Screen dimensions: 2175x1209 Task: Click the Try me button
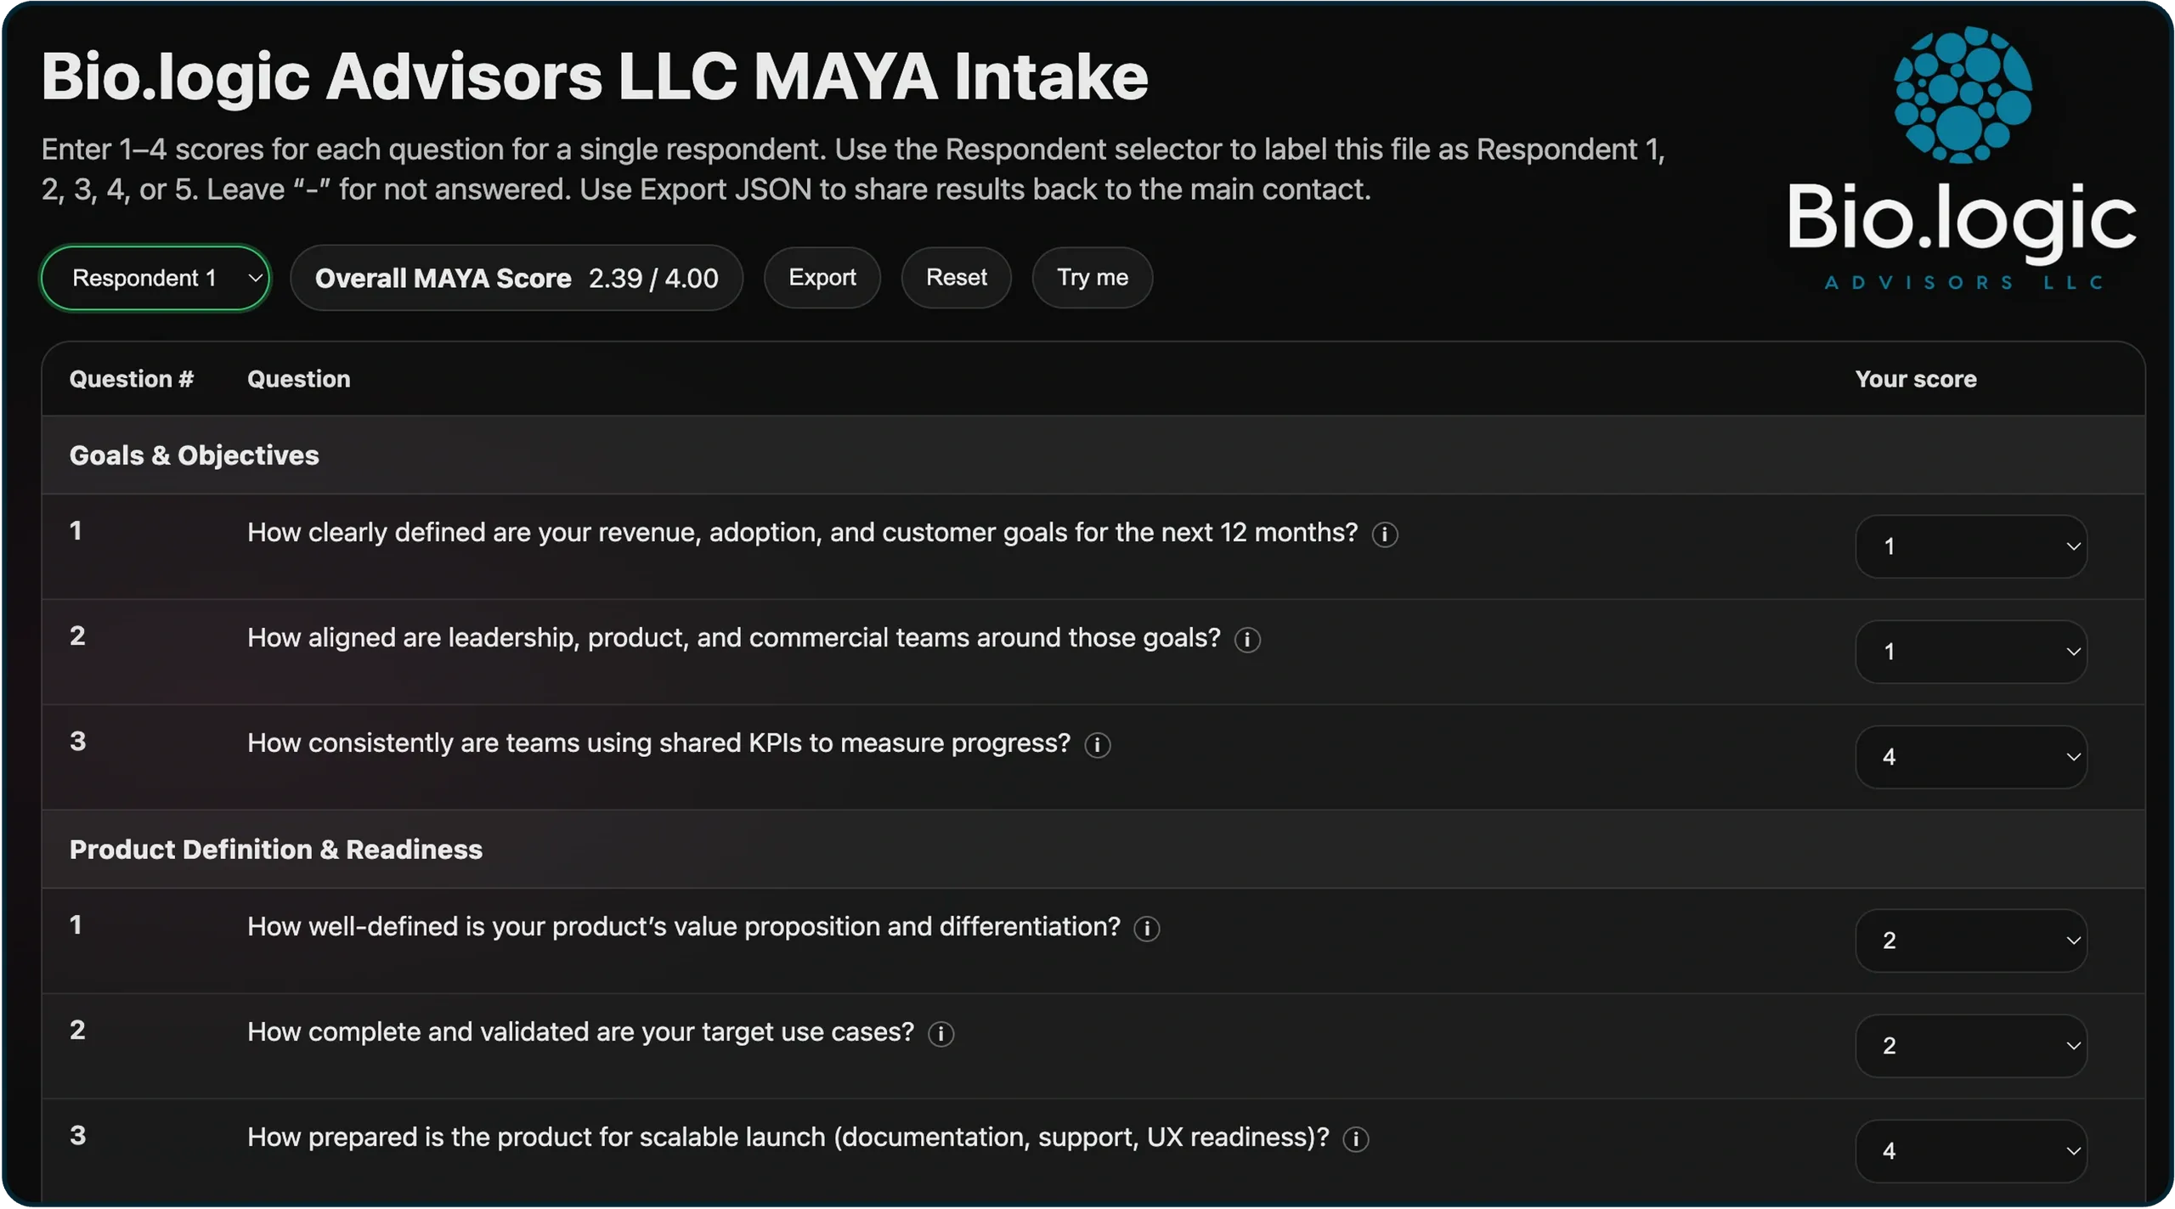pyautogui.click(x=1092, y=278)
